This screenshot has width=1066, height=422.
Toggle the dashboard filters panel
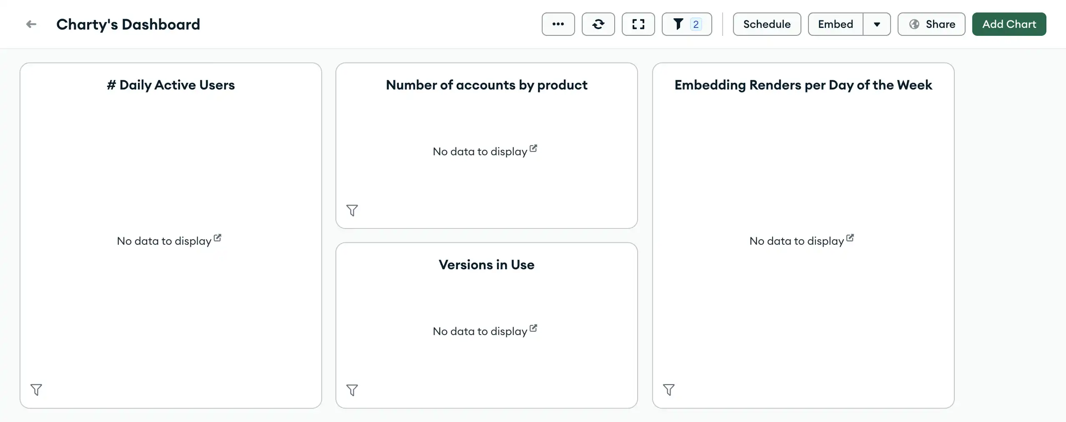pyautogui.click(x=686, y=25)
